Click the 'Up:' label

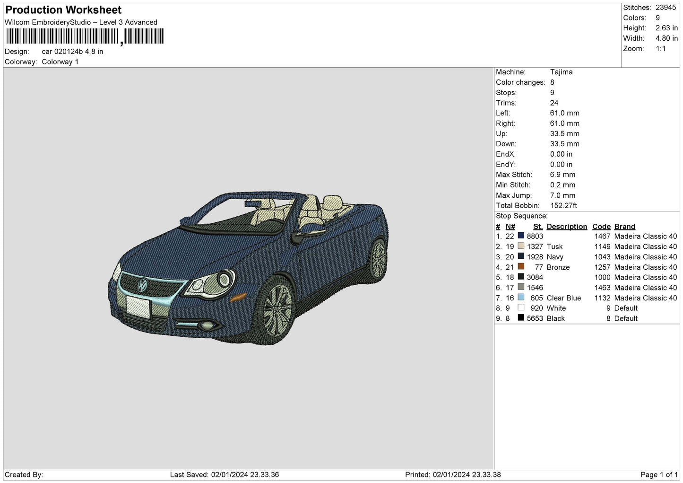click(x=501, y=134)
